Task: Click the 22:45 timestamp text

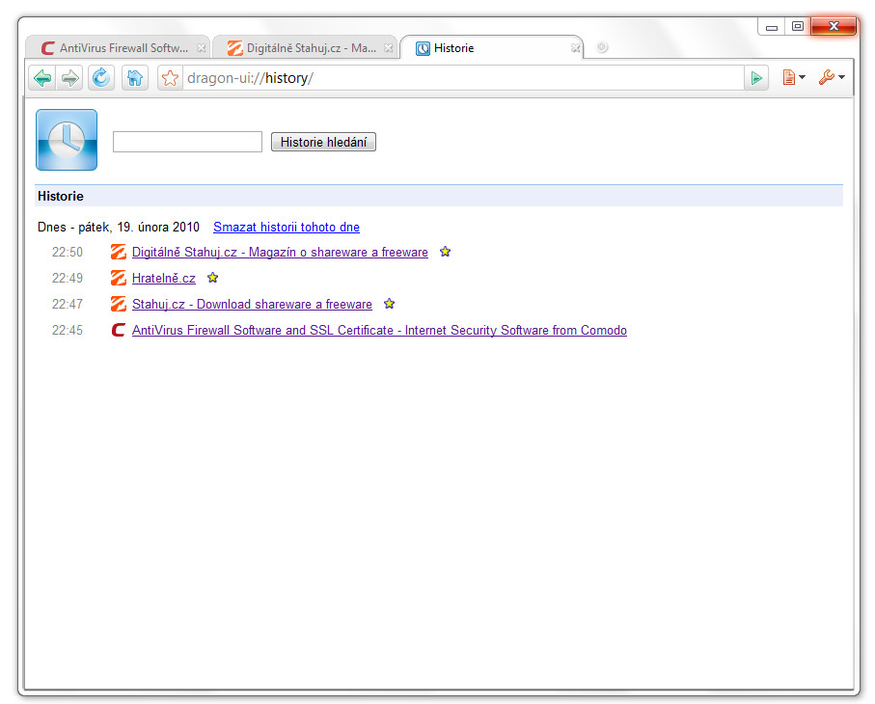Action: tap(68, 330)
